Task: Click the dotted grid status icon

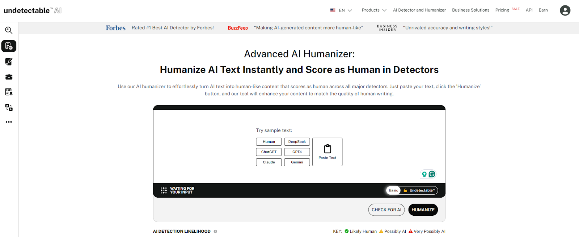Action: coord(164,190)
